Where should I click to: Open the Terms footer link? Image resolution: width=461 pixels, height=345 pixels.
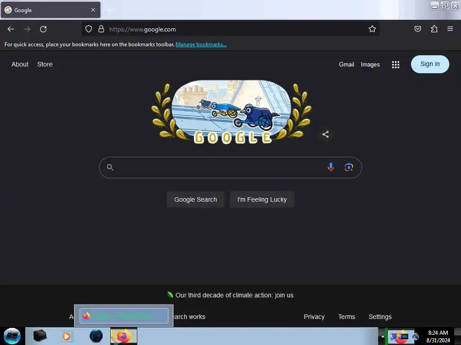click(346, 317)
